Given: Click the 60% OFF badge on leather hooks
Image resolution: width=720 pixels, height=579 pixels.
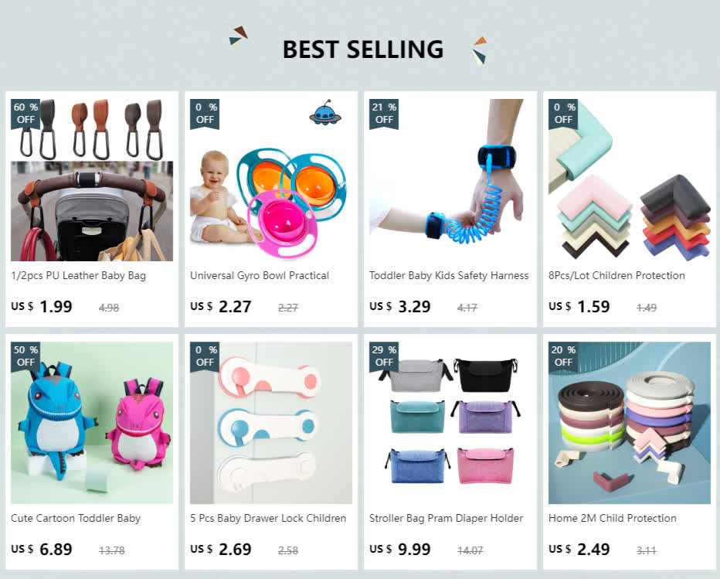Looking at the screenshot, I should point(25,114).
